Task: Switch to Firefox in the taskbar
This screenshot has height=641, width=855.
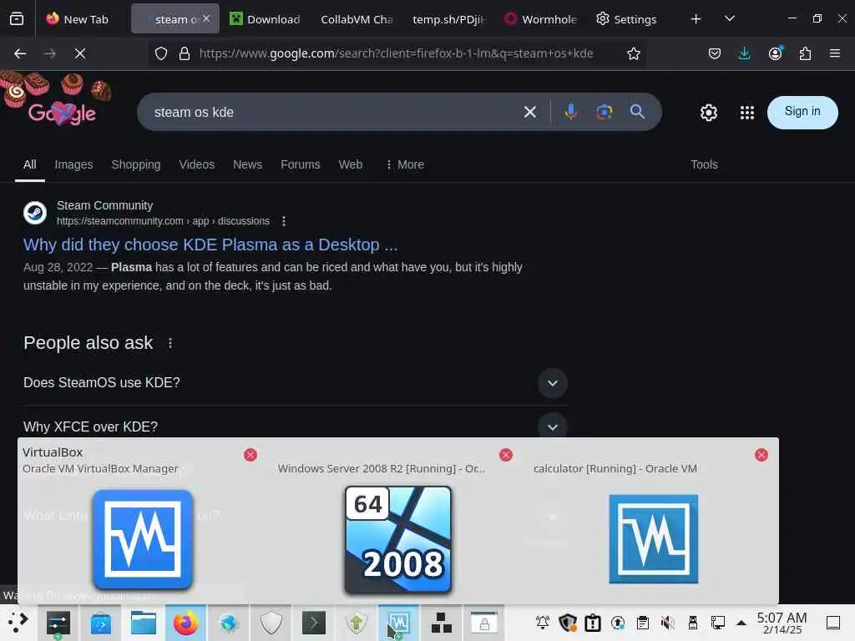Action: pos(186,623)
